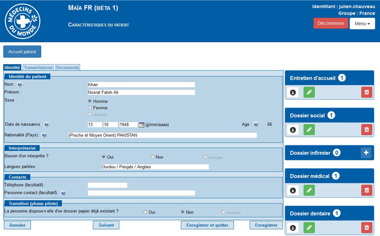Switch to the Transmissions tab

click(38, 67)
